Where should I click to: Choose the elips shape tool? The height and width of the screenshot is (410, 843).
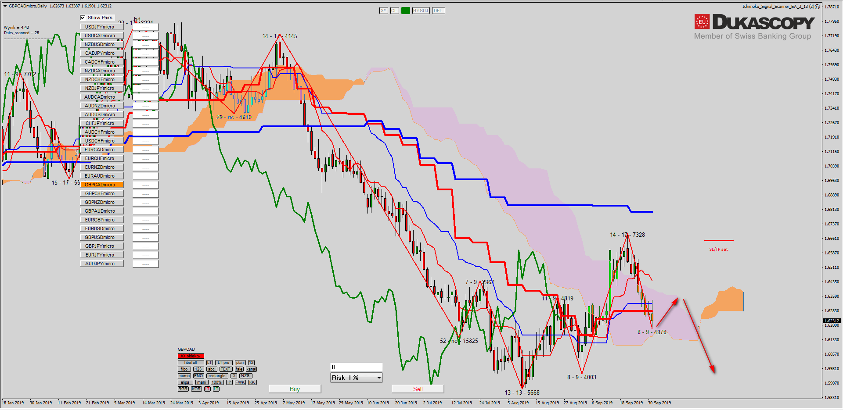pyautogui.click(x=185, y=382)
